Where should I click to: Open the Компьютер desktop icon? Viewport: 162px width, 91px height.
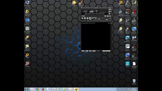tap(27, 3)
